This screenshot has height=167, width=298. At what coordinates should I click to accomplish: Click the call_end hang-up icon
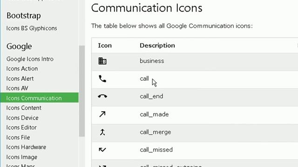102,96
